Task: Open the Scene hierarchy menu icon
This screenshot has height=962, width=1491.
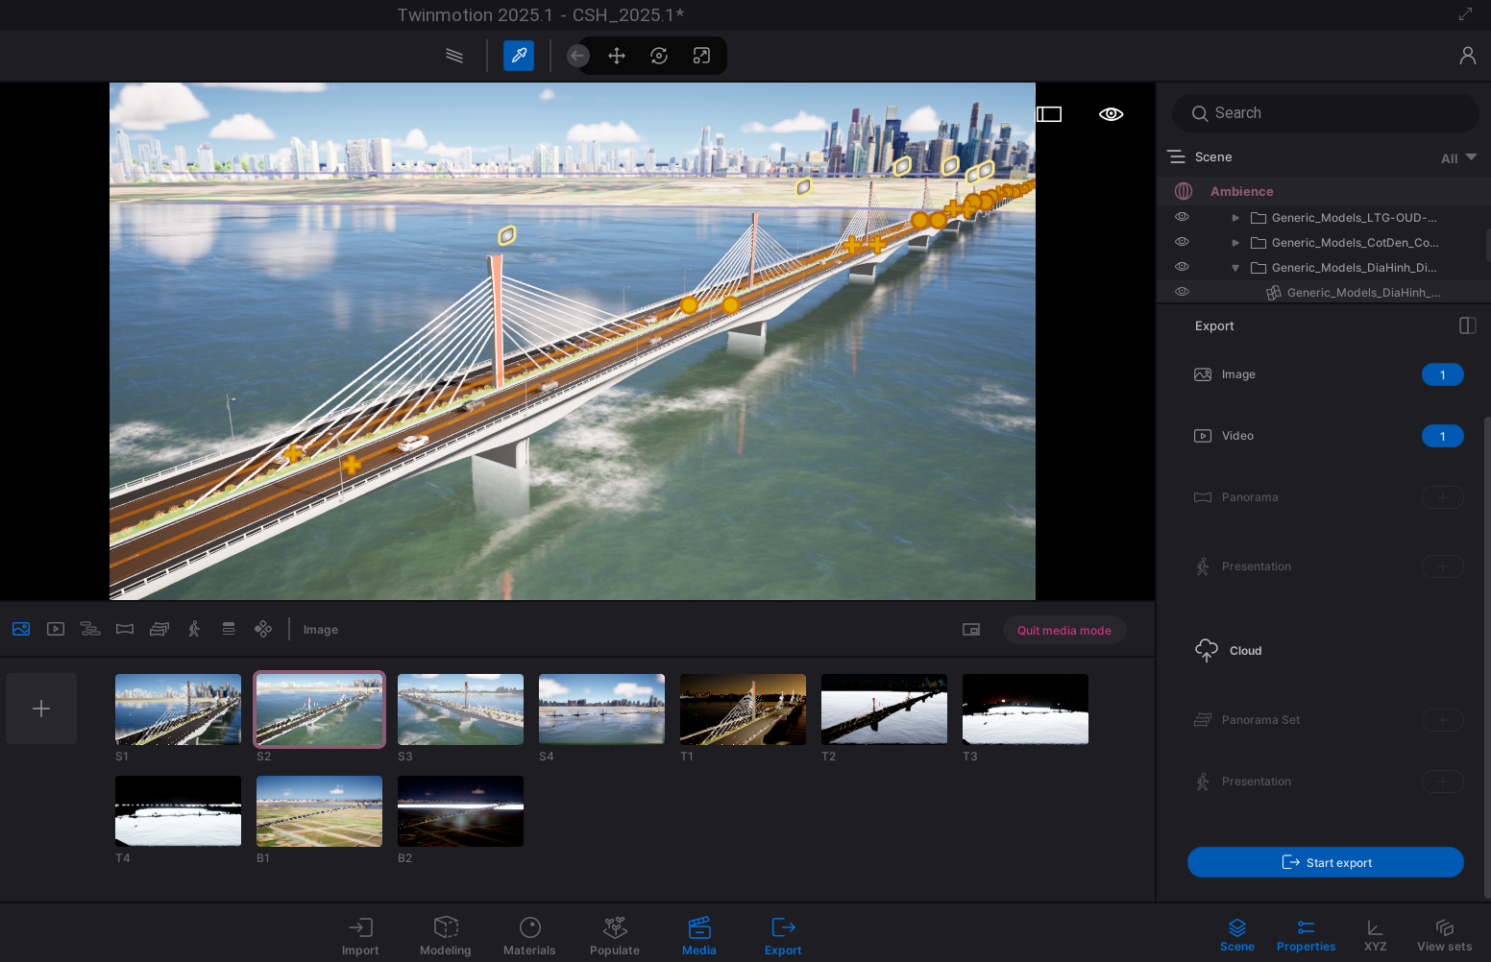Action: pyautogui.click(x=1176, y=156)
